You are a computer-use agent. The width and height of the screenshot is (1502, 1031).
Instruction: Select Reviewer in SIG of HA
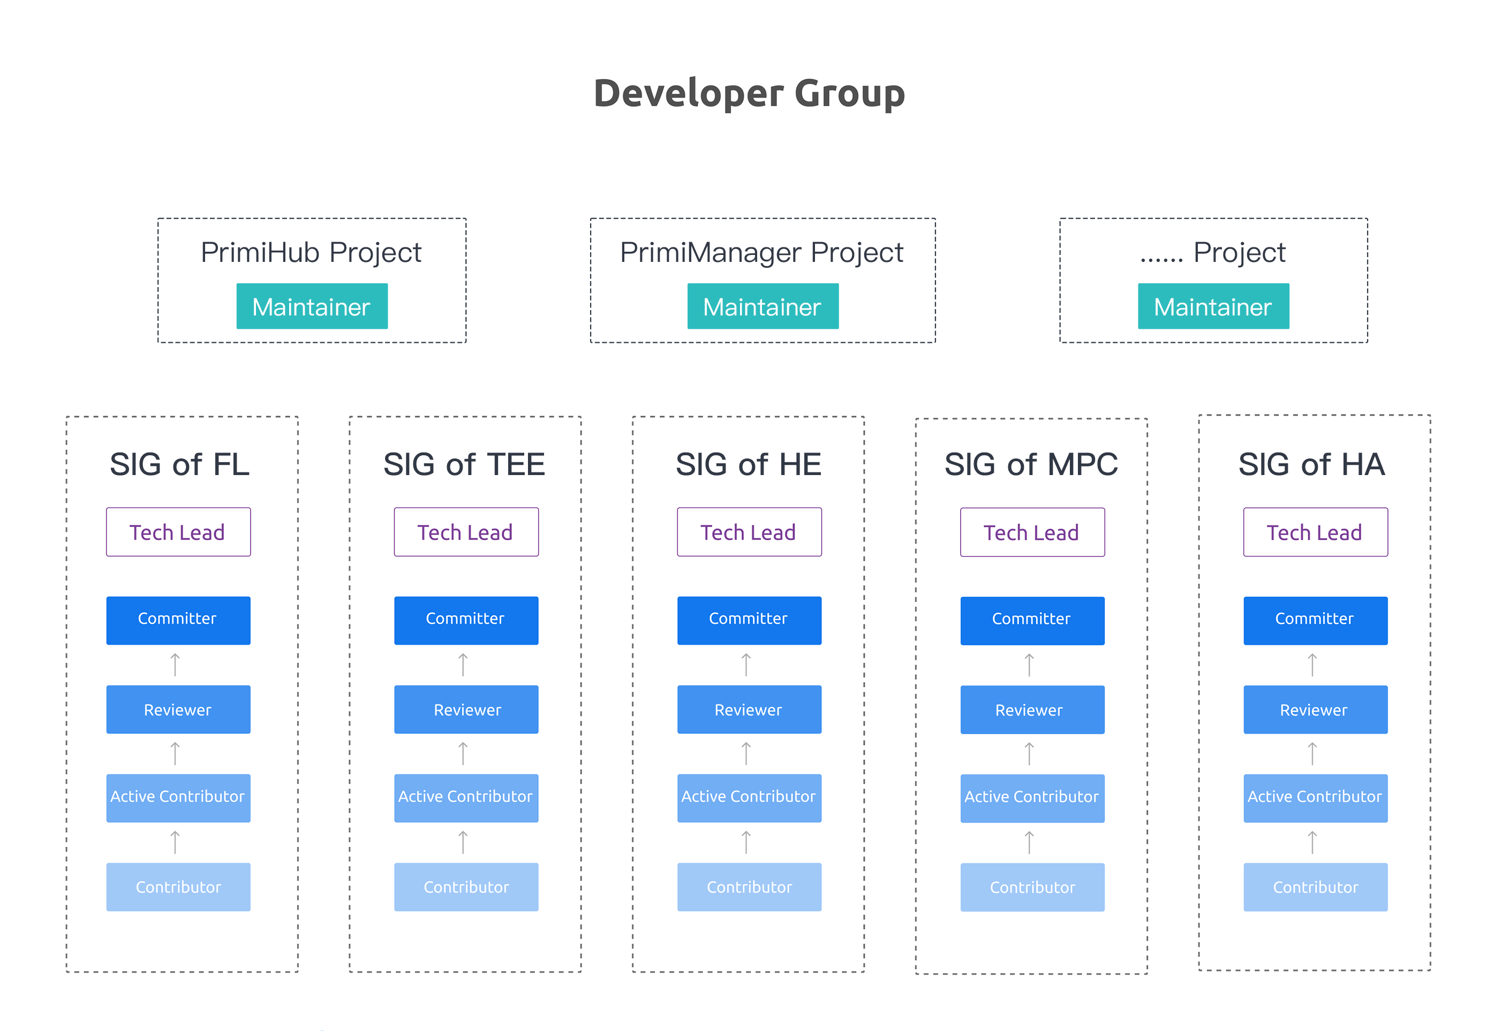point(1315,710)
